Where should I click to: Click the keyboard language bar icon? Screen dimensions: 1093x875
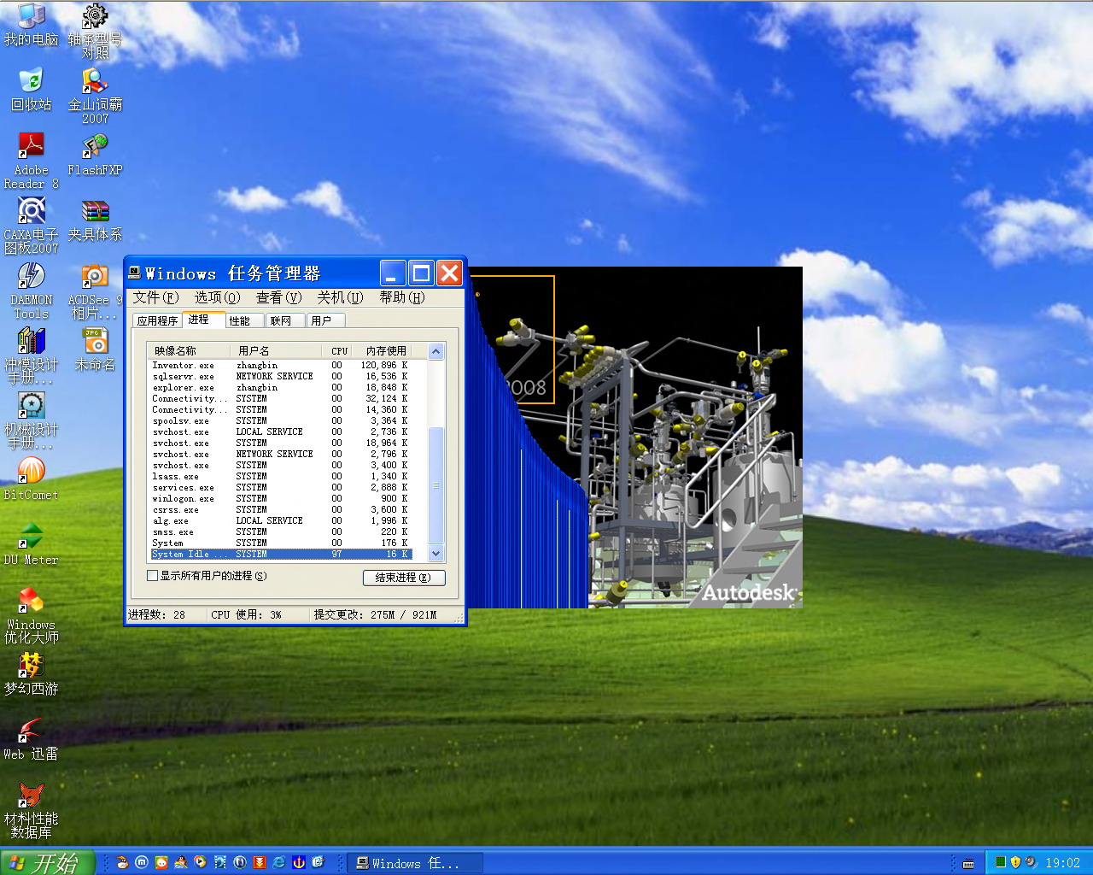point(968,863)
